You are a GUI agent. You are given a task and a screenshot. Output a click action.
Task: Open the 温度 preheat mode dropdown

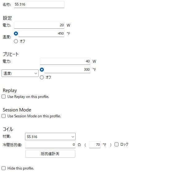click(x=20, y=73)
